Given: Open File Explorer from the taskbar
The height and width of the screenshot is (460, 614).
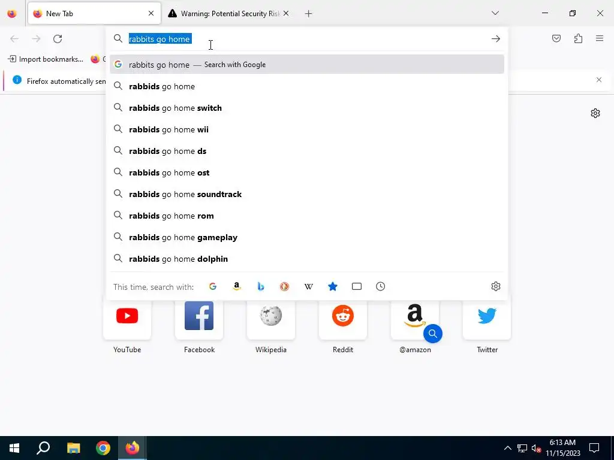Looking at the screenshot, I should 73,448.
